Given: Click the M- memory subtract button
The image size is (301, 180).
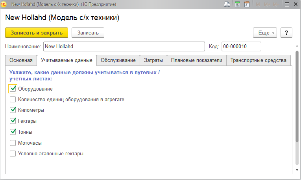Looking at the screenshot, I should [276, 4].
